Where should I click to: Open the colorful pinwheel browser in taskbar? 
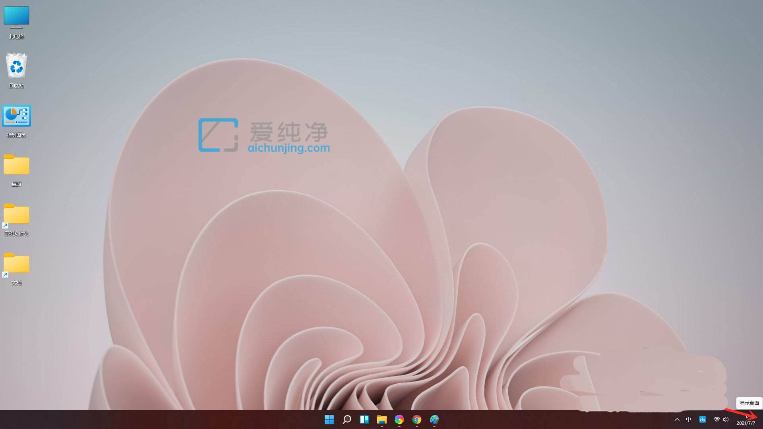pos(399,419)
